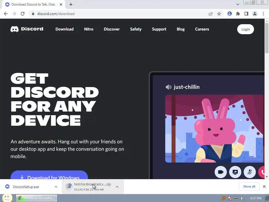The height and width of the screenshot is (202, 269).
Task: Click the Discord logo in header
Action: pyautogui.click(x=27, y=29)
